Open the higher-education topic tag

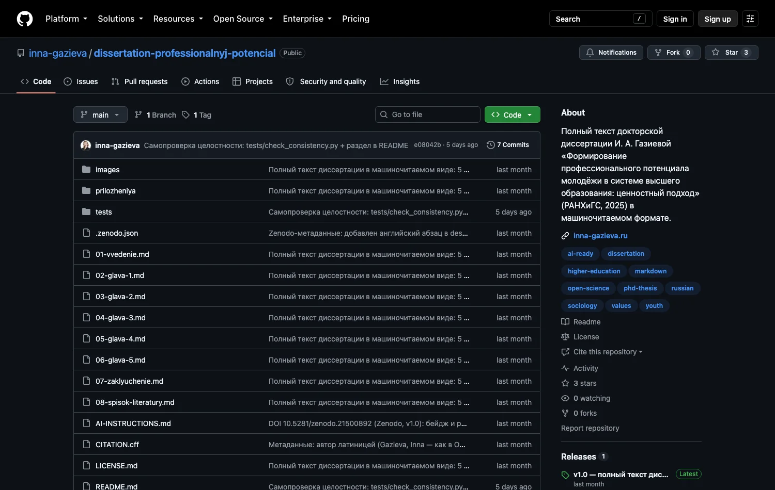pyautogui.click(x=594, y=271)
